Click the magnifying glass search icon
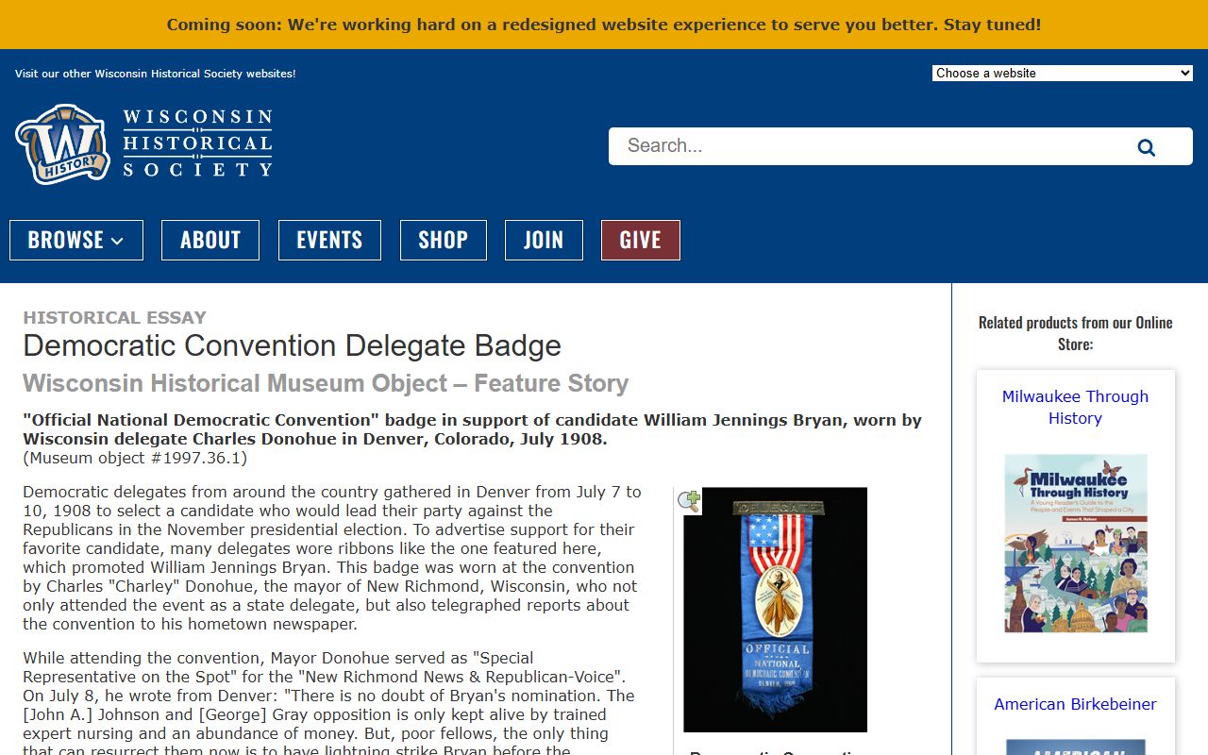 click(1146, 147)
